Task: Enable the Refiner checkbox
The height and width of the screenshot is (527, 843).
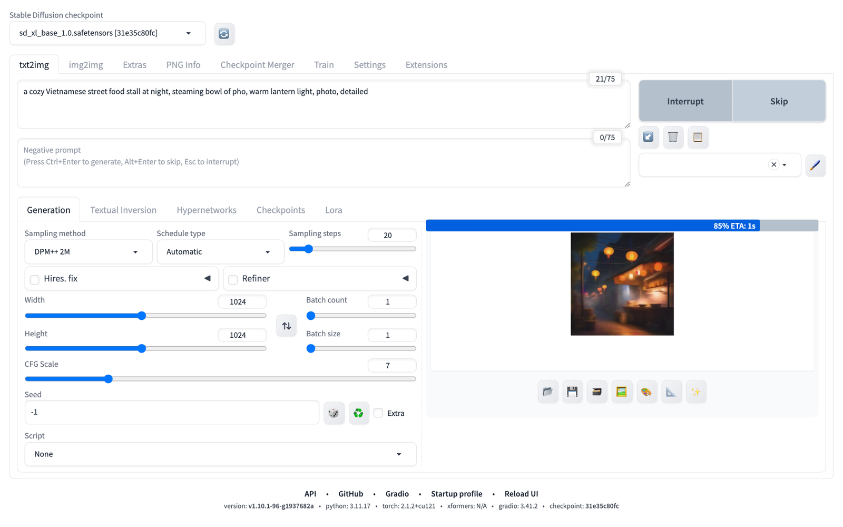Action: [x=233, y=279]
